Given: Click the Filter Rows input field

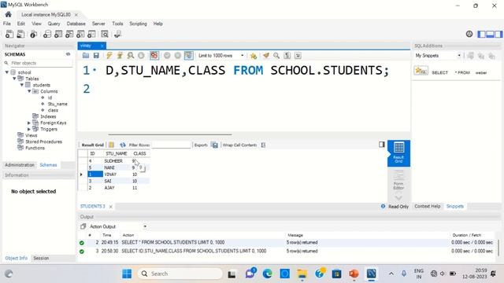Looking at the screenshot, I should (171, 145).
